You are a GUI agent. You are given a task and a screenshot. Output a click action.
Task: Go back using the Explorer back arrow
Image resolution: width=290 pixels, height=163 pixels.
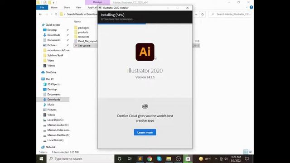[x=40, y=14]
